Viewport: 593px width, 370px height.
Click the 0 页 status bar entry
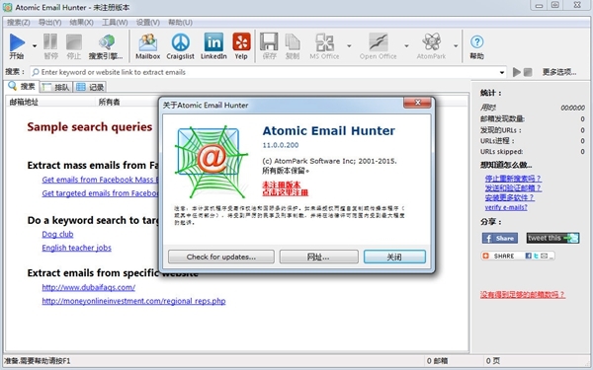[x=492, y=361]
